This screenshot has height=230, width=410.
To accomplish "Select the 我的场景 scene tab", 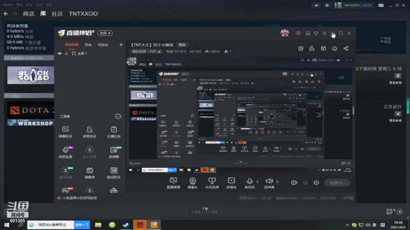I will tap(72, 45).
